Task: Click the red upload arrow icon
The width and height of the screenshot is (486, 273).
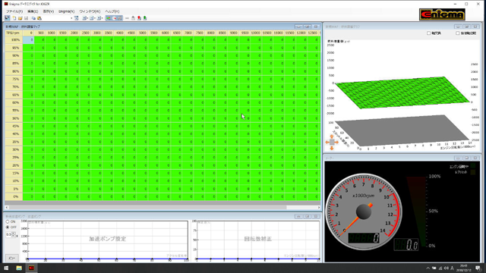Action: pos(139,18)
